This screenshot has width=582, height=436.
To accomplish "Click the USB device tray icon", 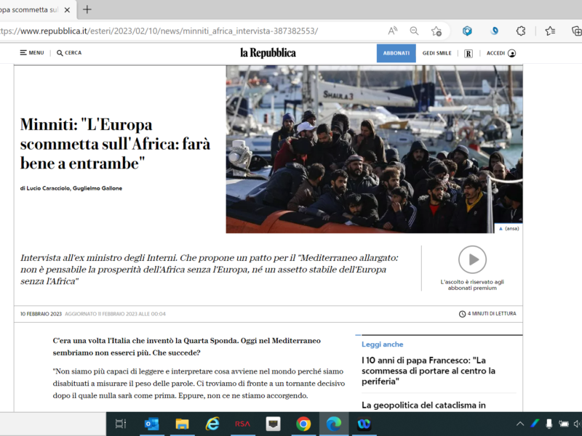I will pos(549,424).
